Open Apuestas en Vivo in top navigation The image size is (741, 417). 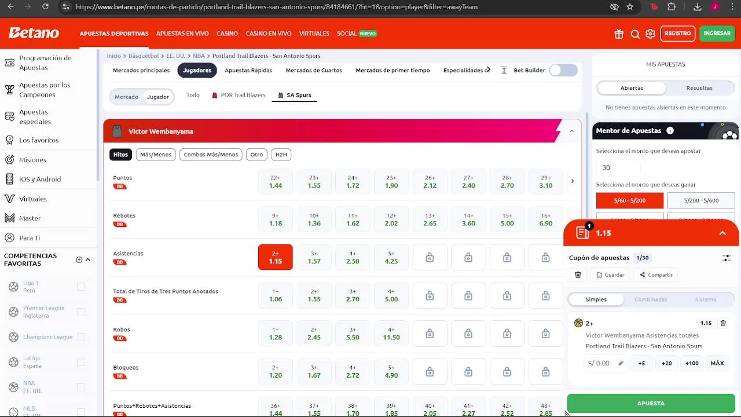(x=182, y=34)
